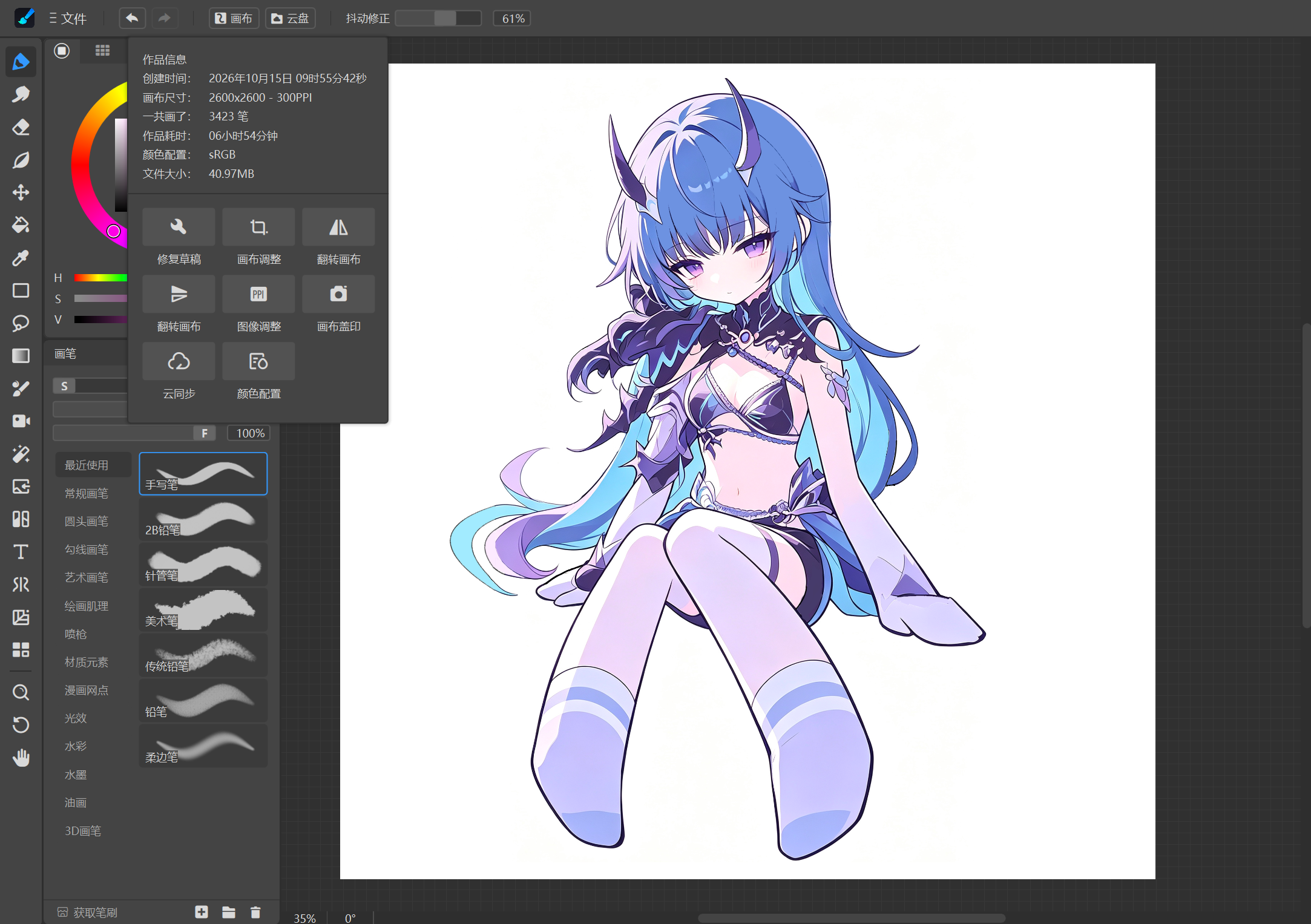Select the paint bucket fill tool
The height and width of the screenshot is (924, 1311).
click(21, 225)
